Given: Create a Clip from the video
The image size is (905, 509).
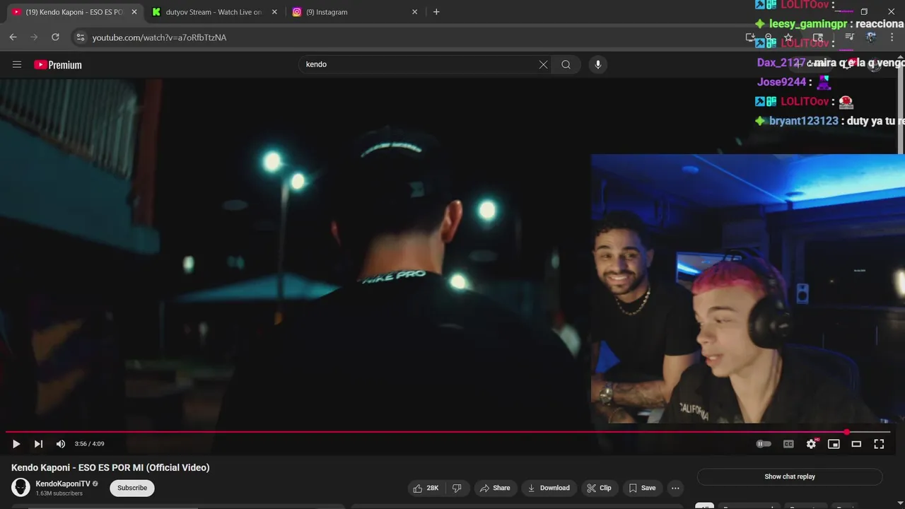Looking at the screenshot, I should [x=599, y=488].
